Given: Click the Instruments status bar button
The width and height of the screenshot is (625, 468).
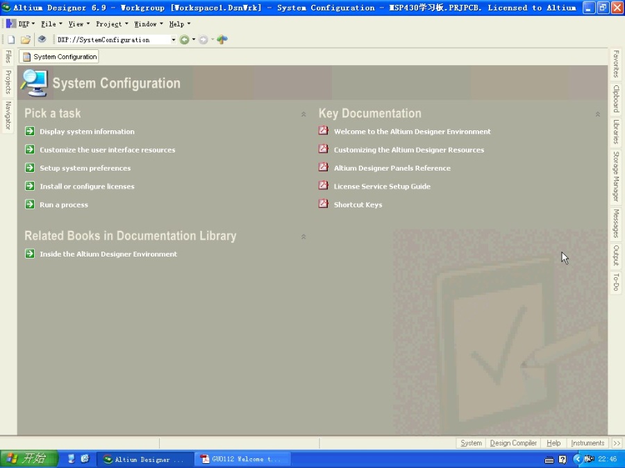Looking at the screenshot, I should [587, 443].
